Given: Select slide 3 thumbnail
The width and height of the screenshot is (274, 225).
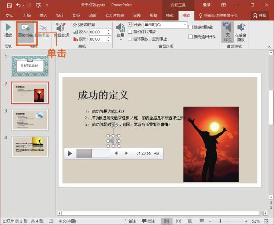Looking at the screenshot, I should point(30,120).
